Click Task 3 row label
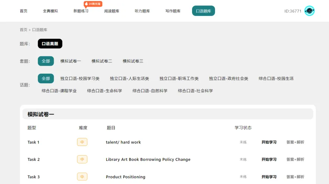 [34, 177]
